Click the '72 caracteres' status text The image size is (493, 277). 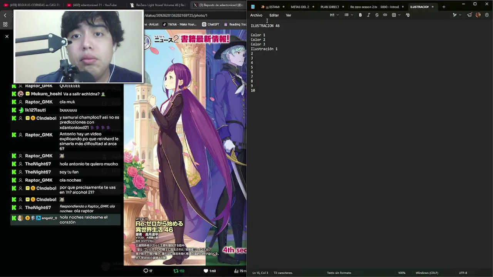point(283,273)
